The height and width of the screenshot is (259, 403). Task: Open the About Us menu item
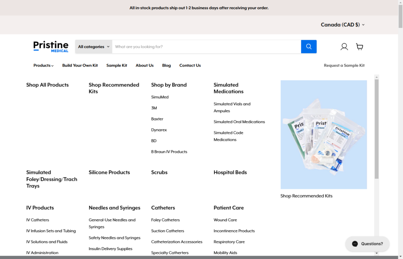click(x=144, y=65)
